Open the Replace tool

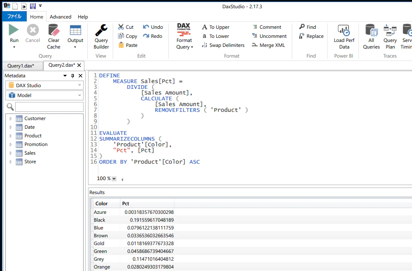point(311,36)
